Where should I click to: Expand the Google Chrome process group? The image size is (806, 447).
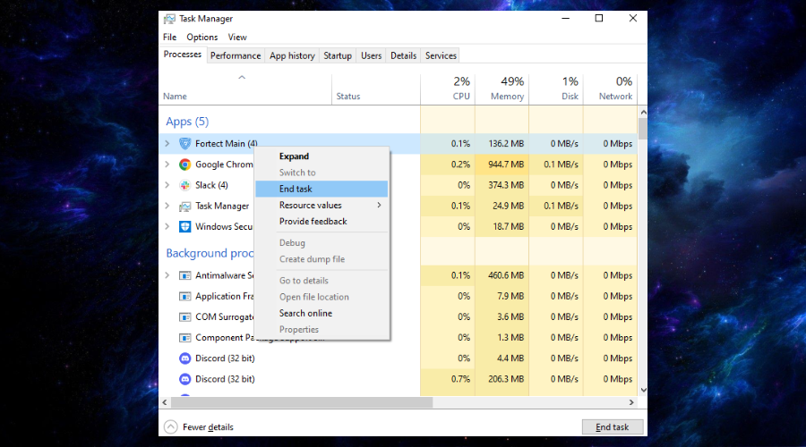click(x=167, y=164)
